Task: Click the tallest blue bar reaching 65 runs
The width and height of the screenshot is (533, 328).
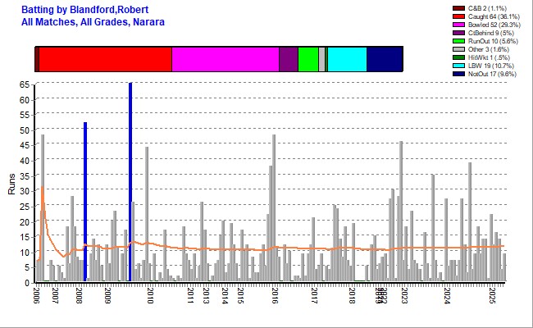Action: coord(130,182)
